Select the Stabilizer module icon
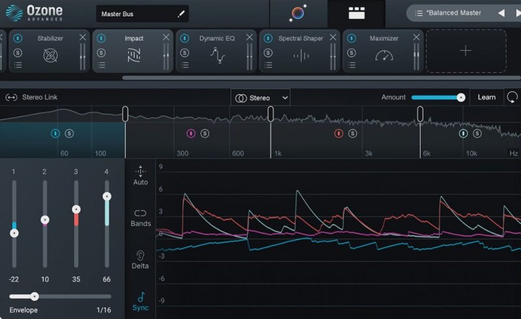The height and width of the screenshot is (319, 521). 51,55
